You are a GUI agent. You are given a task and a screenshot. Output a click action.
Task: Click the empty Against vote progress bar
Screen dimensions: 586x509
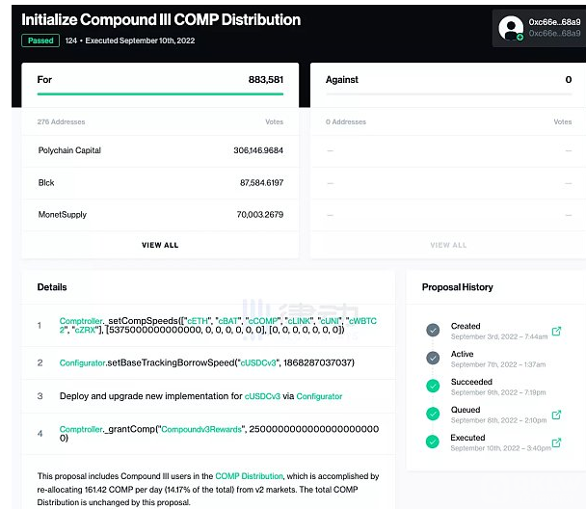tap(449, 94)
